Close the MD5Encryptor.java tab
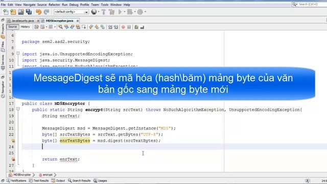The height and width of the screenshot is (184, 327). pyautogui.click(x=78, y=21)
